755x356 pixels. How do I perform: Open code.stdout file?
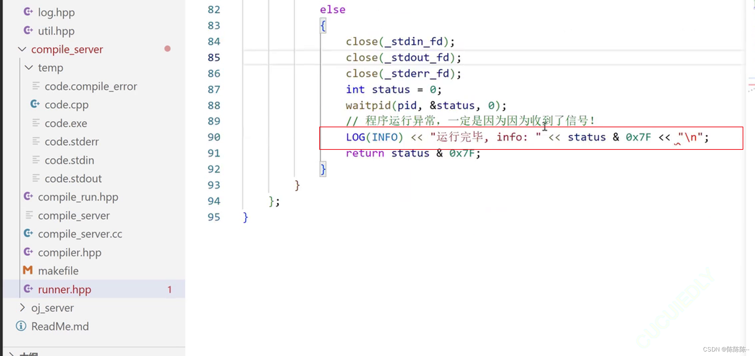click(73, 178)
